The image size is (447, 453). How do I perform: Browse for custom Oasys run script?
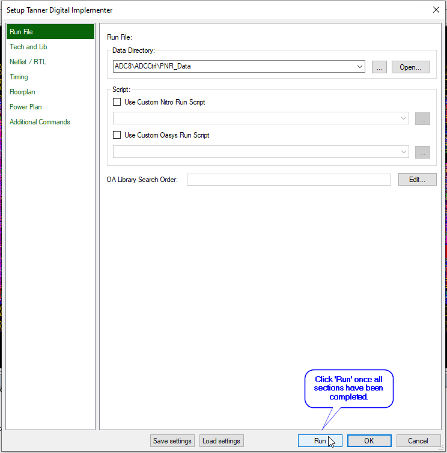(x=422, y=152)
